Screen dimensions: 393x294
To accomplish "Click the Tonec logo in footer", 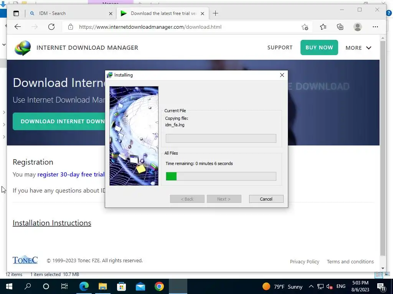I will point(25,260).
